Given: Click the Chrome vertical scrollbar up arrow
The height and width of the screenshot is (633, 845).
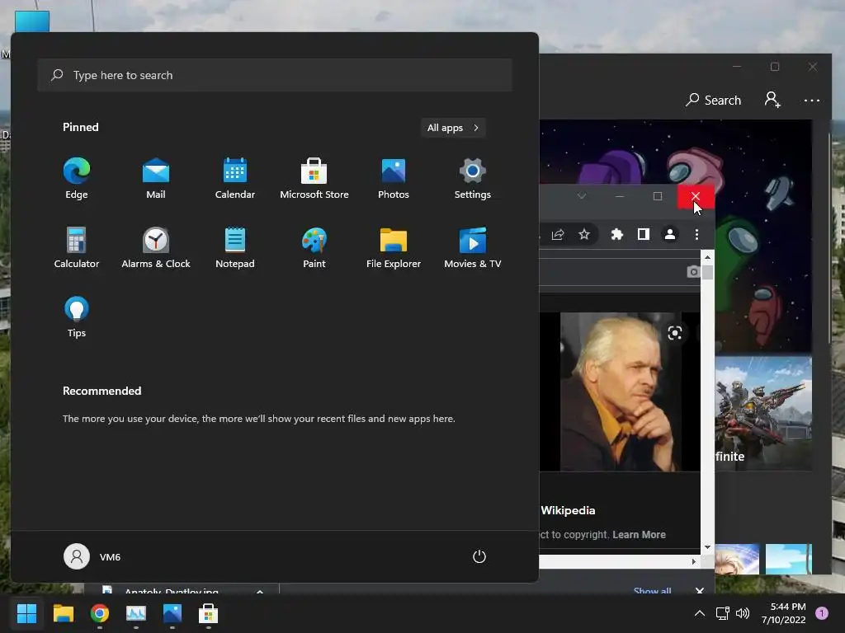Looking at the screenshot, I should click(707, 257).
